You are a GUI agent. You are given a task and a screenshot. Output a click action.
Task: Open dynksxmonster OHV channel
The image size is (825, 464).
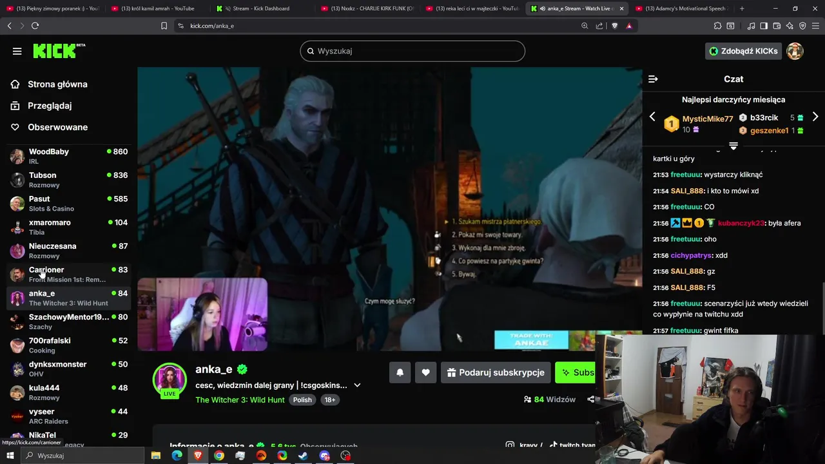point(69,369)
